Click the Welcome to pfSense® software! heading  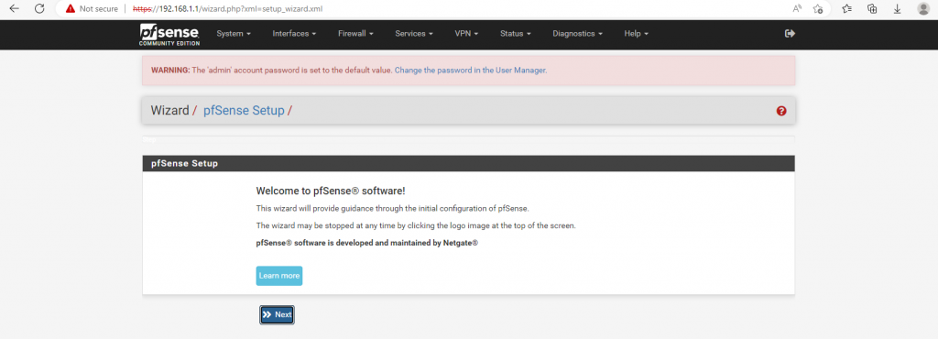(331, 191)
